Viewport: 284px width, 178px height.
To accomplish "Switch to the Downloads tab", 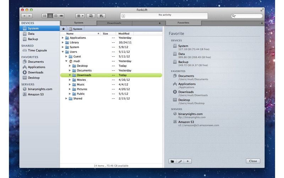I will [114, 23].
